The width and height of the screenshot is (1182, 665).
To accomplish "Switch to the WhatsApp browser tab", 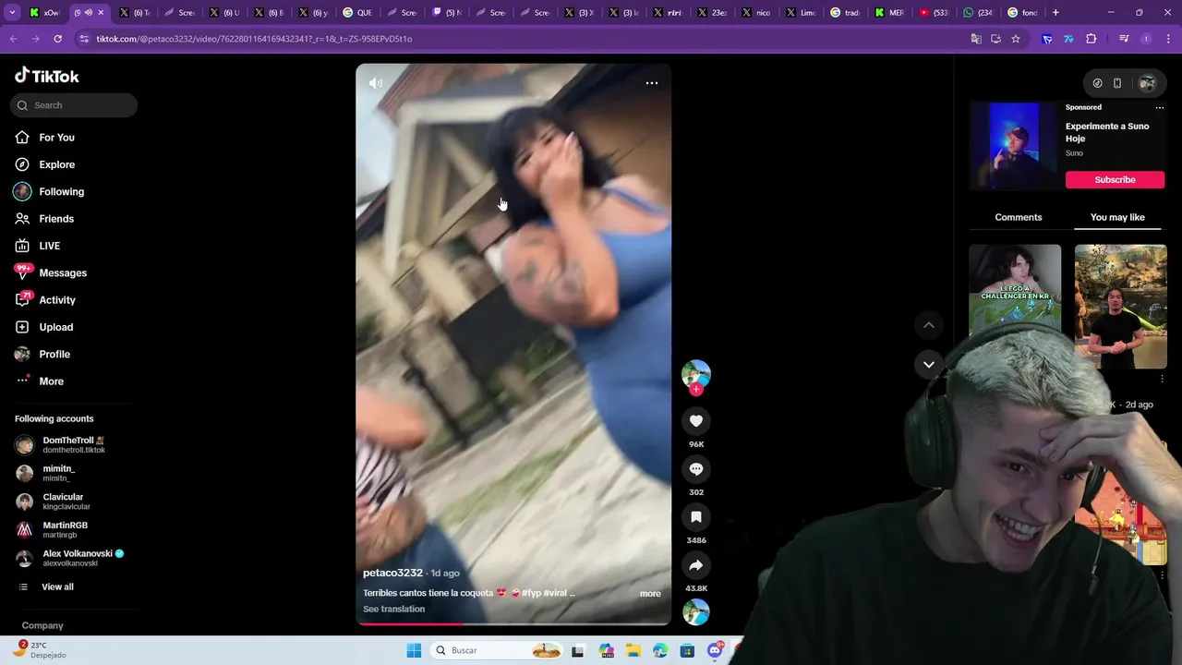I will tap(979, 13).
